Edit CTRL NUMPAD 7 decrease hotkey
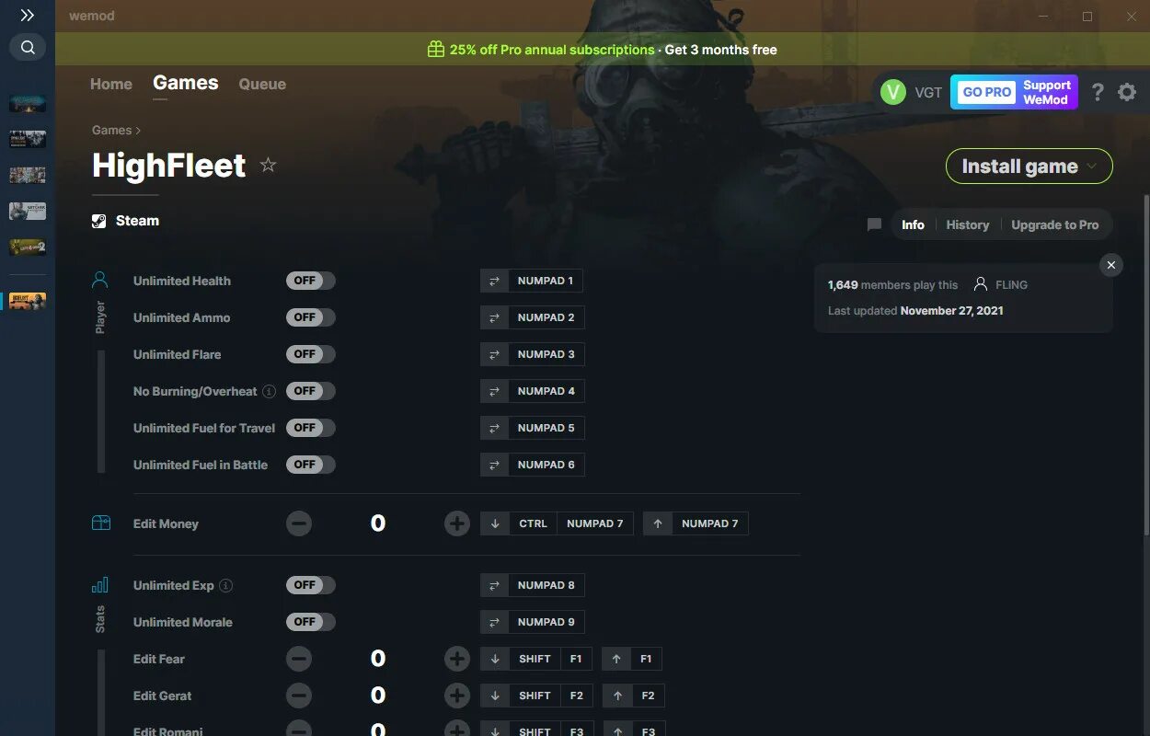1150x736 pixels. pyautogui.click(x=557, y=523)
